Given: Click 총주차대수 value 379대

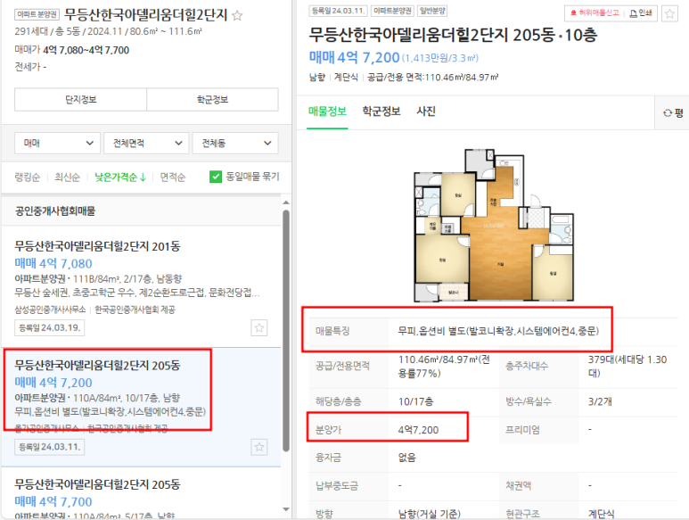Looking at the screenshot, I should click(627, 367).
